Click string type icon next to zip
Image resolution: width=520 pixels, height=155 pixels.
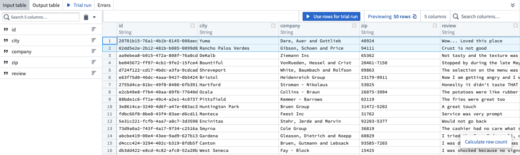tap(6, 63)
